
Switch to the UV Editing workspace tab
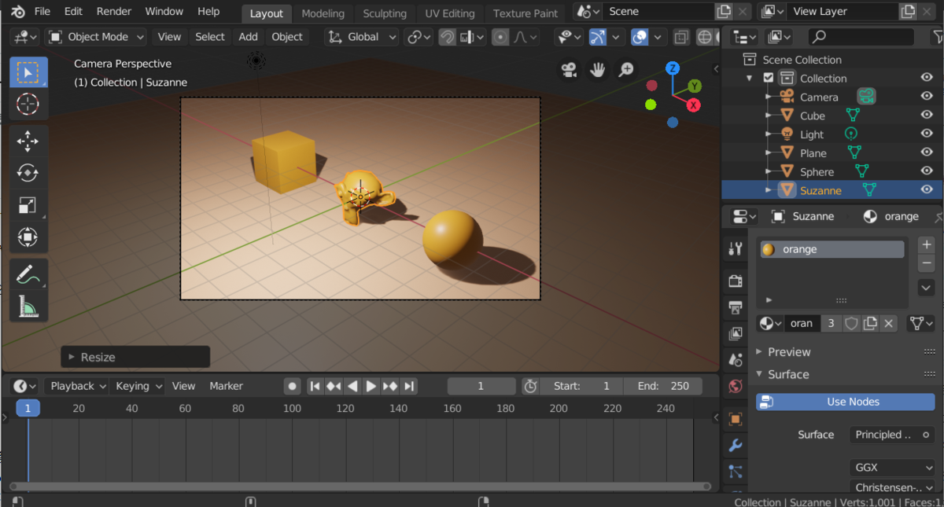[449, 13]
